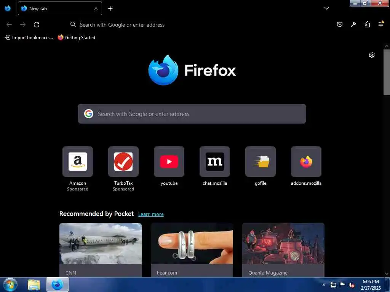Go back one page

[9, 25]
